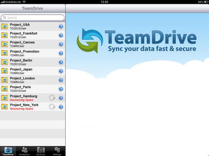
Task: Click the folder icon of Project_New_York
Action: tap(4, 107)
